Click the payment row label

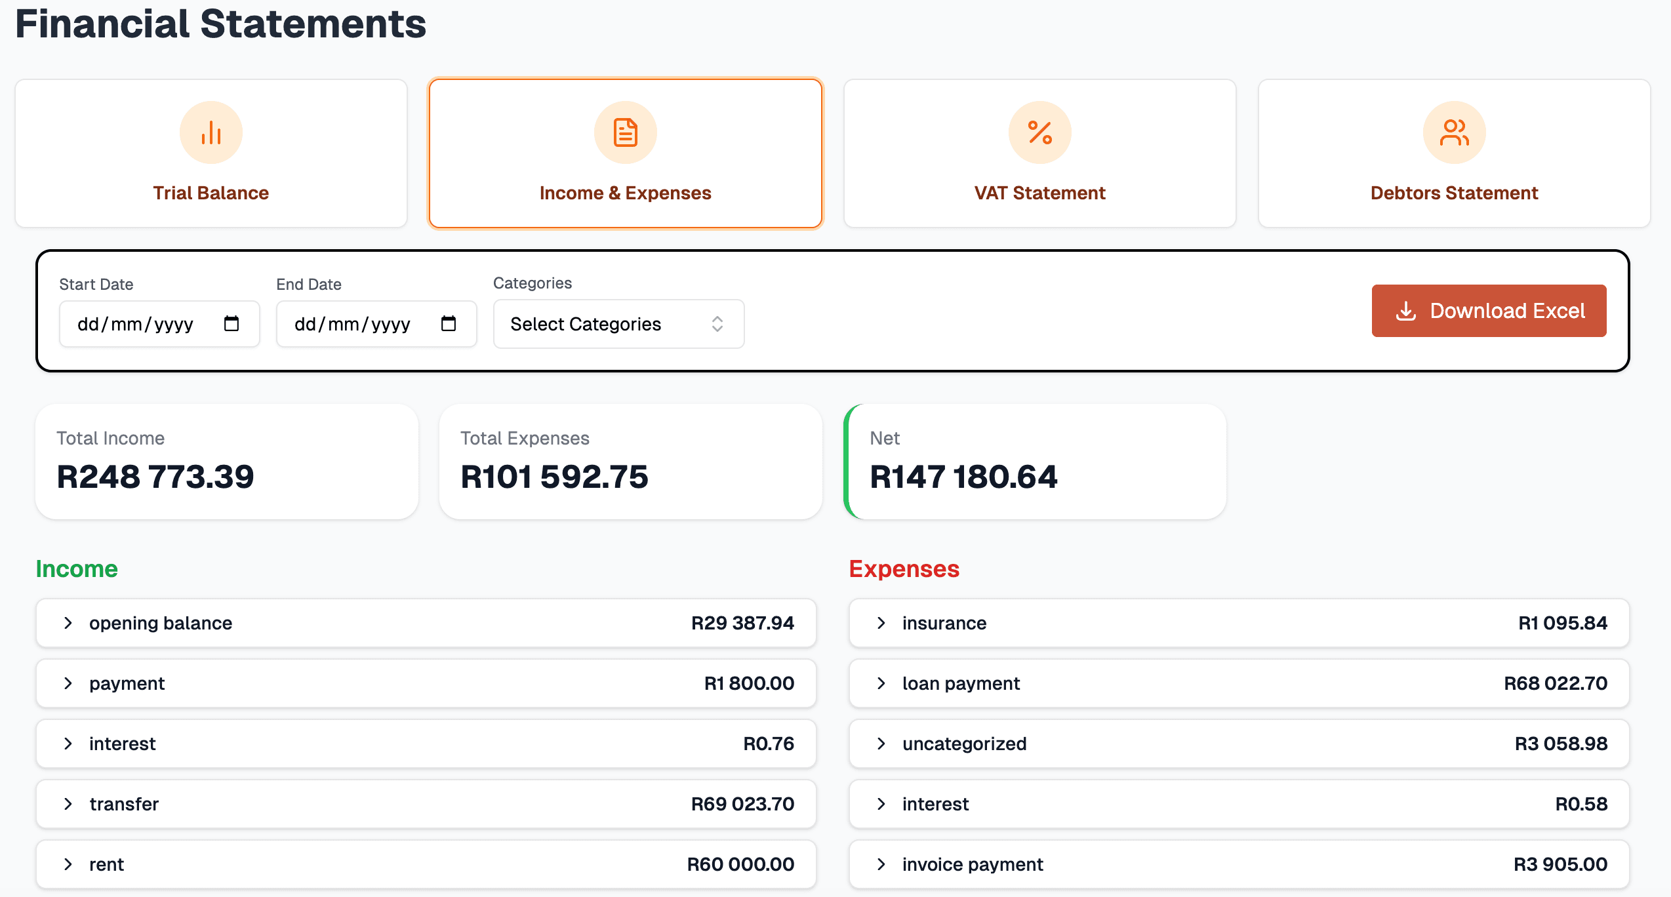tap(127, 683)
